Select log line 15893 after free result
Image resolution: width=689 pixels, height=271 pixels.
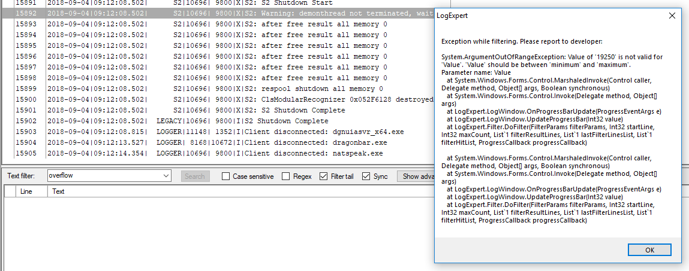[x=218, y=24]
